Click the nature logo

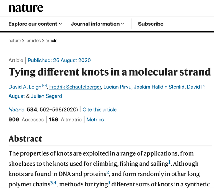[26, 8]
